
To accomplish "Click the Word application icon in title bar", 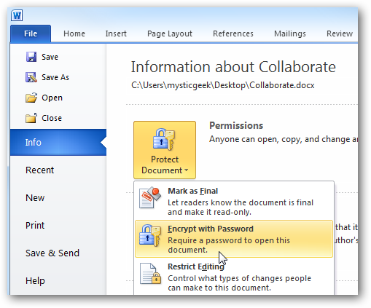I will click(17, 15).
